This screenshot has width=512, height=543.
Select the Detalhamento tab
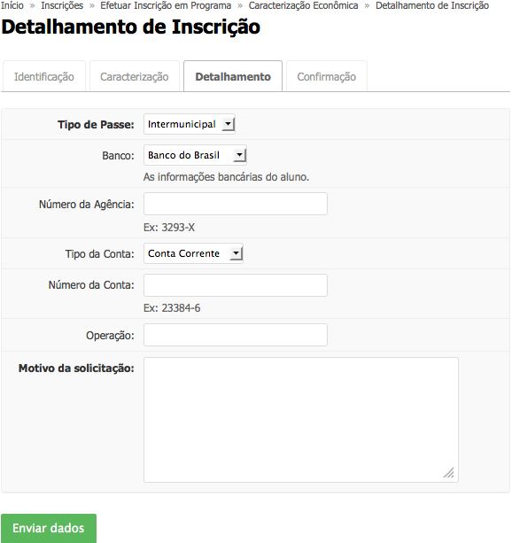[x=233, y=76]
